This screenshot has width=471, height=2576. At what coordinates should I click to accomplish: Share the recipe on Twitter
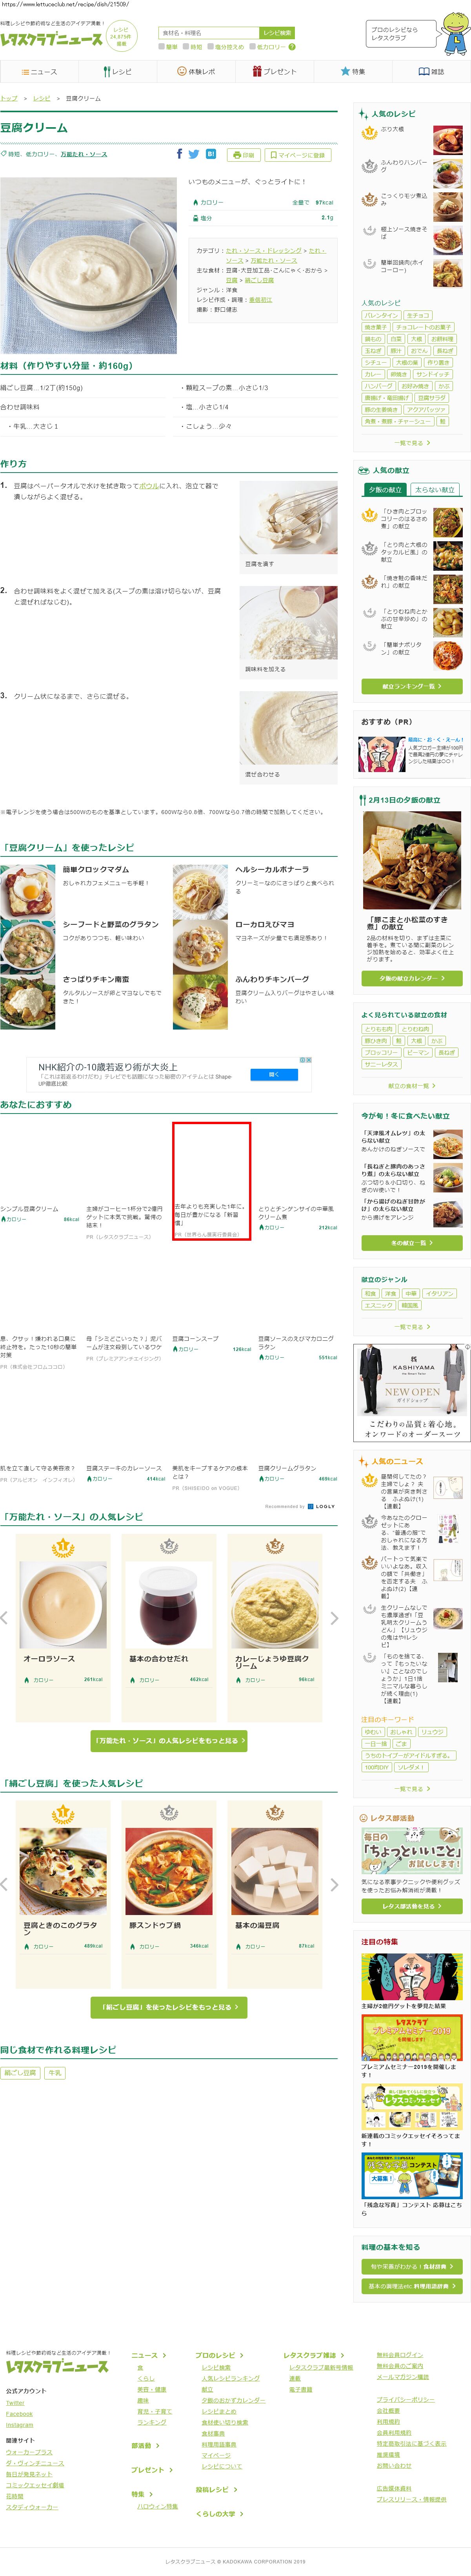194,154
